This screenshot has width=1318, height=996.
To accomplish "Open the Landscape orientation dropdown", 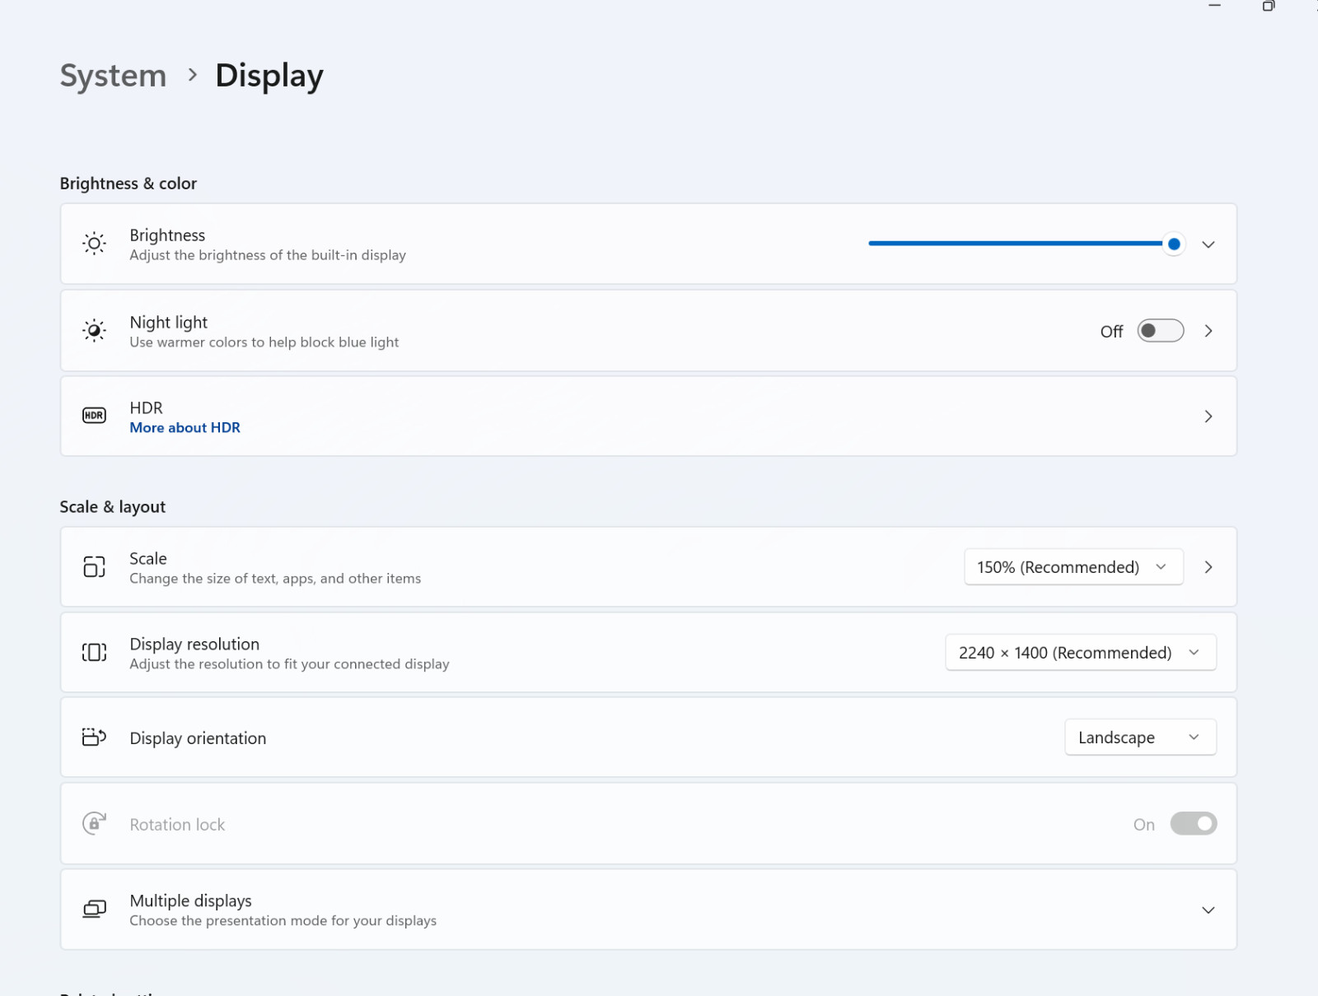I will [1140, 738].
